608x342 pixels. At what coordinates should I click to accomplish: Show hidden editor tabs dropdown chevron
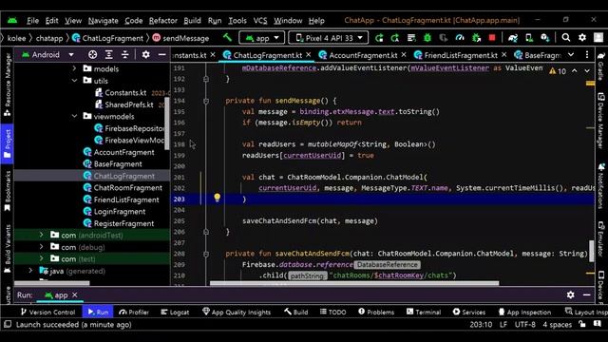pos(571,55)
